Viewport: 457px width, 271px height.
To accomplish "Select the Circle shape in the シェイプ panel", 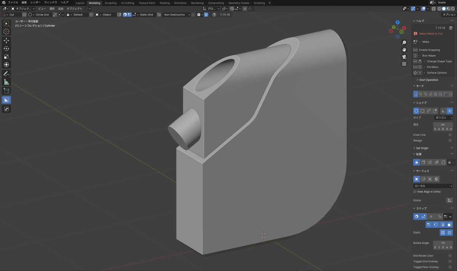I will tap(416, 111).
